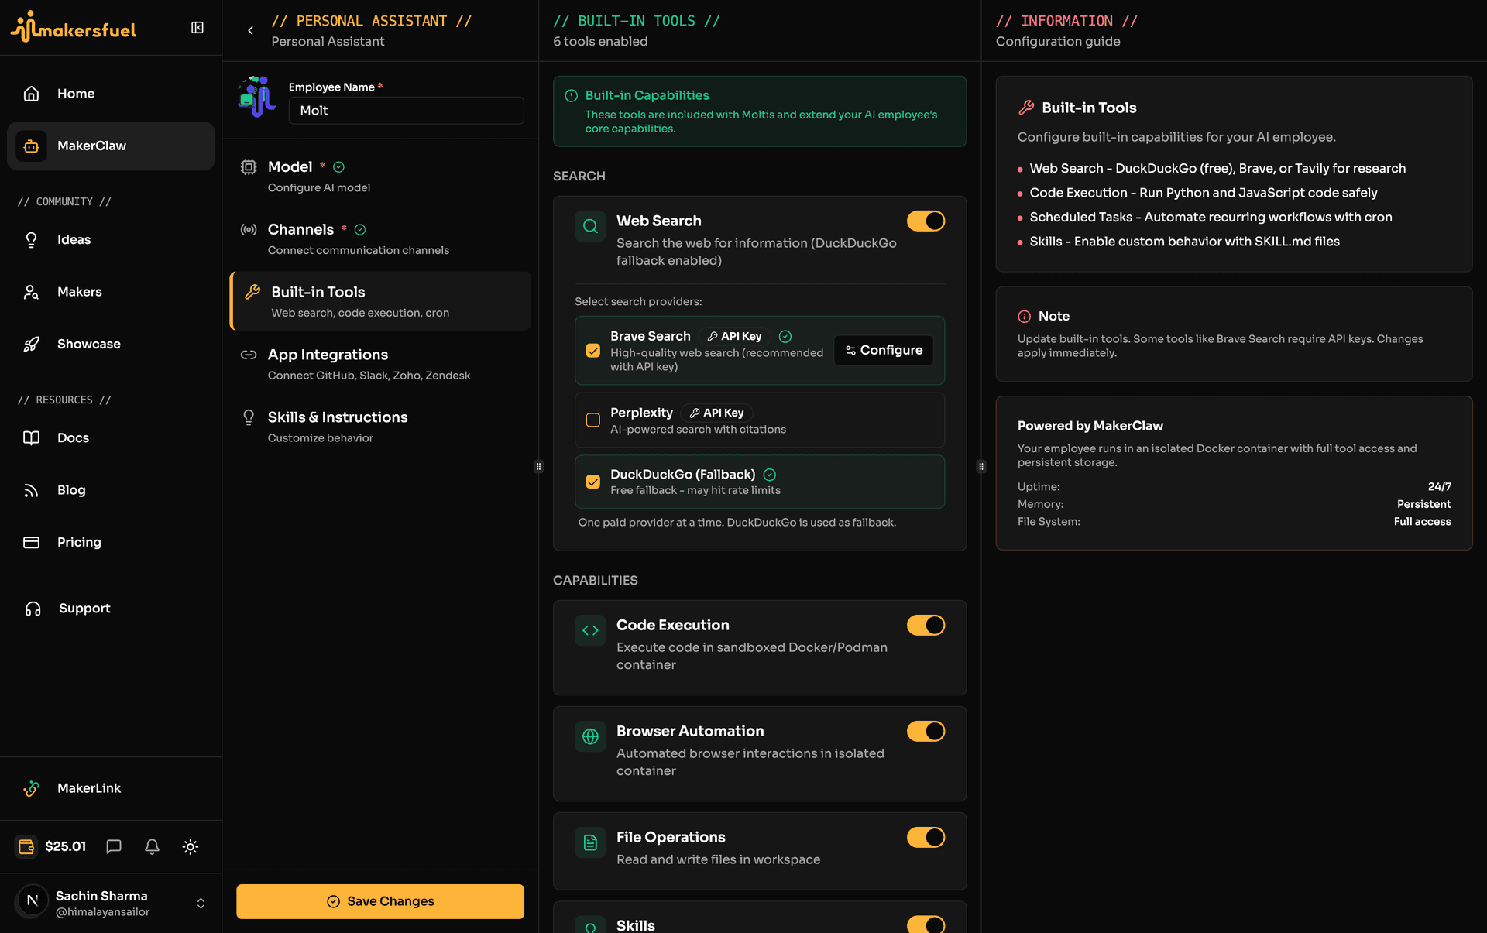Click the left panel divider handle
Image resolution: width=1487 pixels, height=933 pixels.
click(539, 467)
